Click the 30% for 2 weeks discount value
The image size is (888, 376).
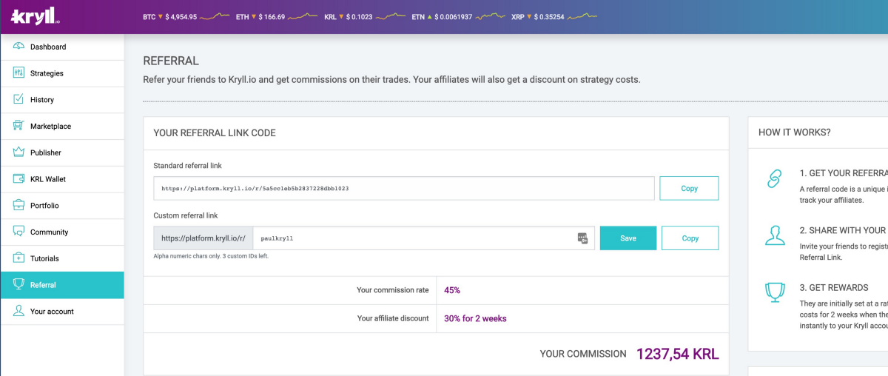tap(475, 318)
